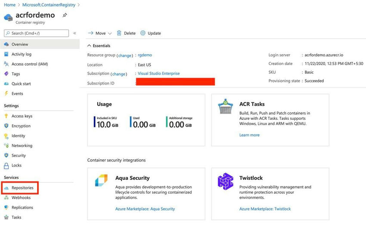The height and width of the screenshot is (225, 366).
Task: Click the Update gear icon
Action: pyautogui.click(x=143, y=33)
